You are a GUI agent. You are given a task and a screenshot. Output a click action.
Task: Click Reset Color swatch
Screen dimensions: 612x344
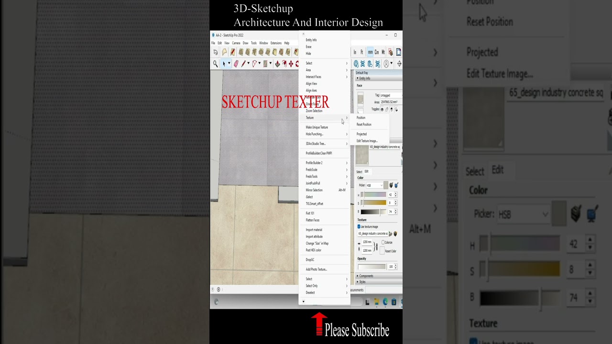point(382,250)
